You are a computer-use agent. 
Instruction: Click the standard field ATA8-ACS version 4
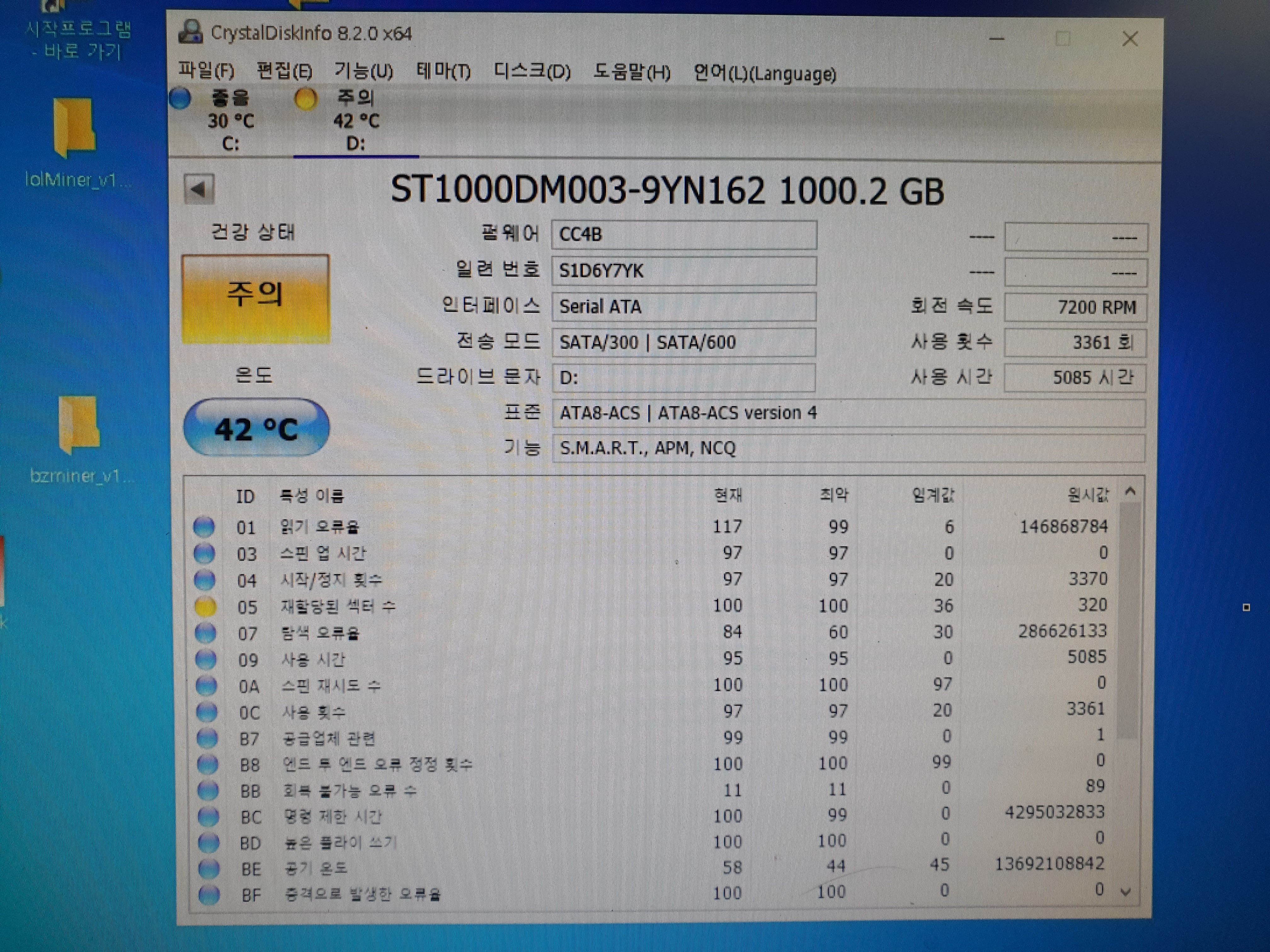click(x=849, y=413)
